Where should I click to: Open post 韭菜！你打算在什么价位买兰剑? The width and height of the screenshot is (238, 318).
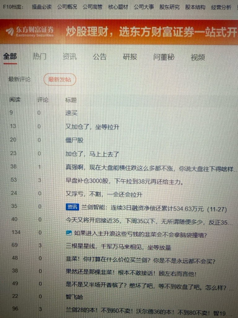[x=140, y=260]
